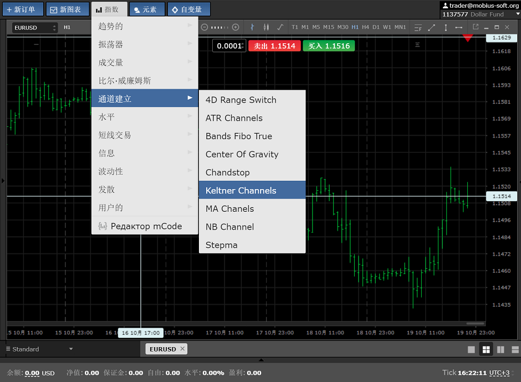Expand the 波动性 submenu
Viewport: 521px width, 382px height.
click(x=145, y=171)
